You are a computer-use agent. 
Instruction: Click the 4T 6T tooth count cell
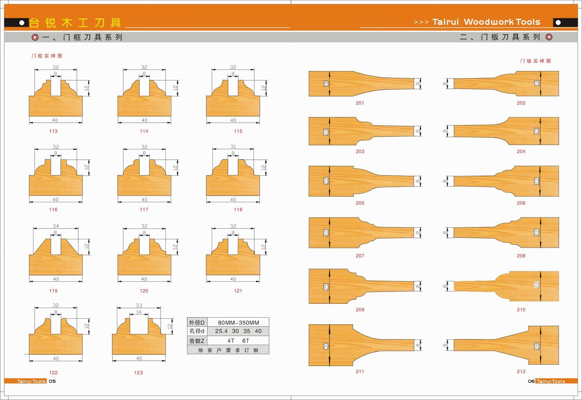[238, 340]
